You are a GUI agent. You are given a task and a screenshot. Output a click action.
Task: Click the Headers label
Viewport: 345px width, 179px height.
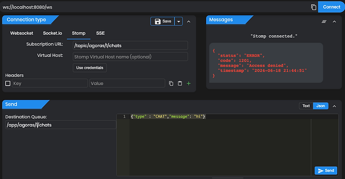tap(14, 75)
